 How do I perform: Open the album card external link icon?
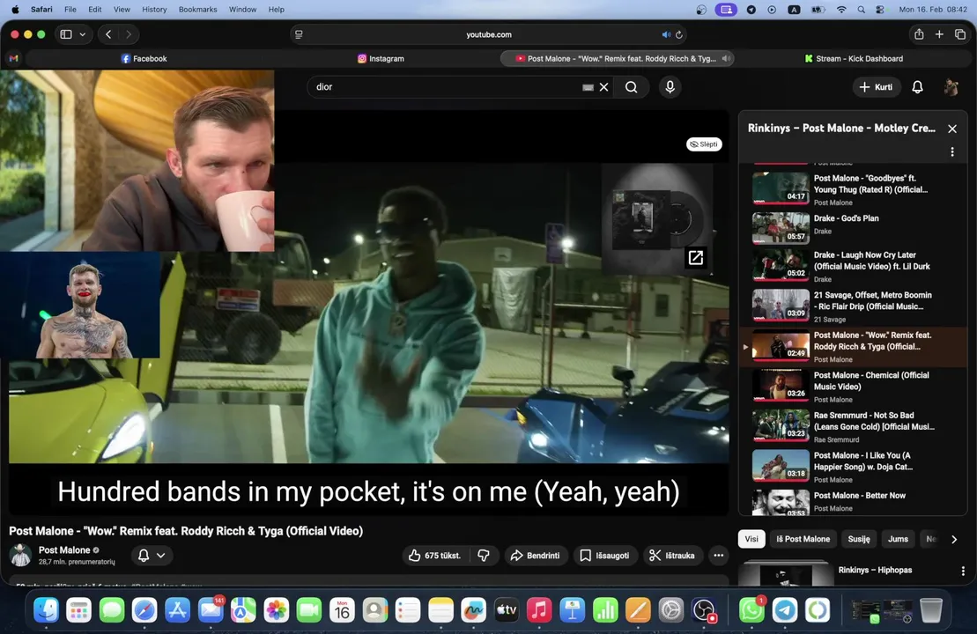point(695,257)
